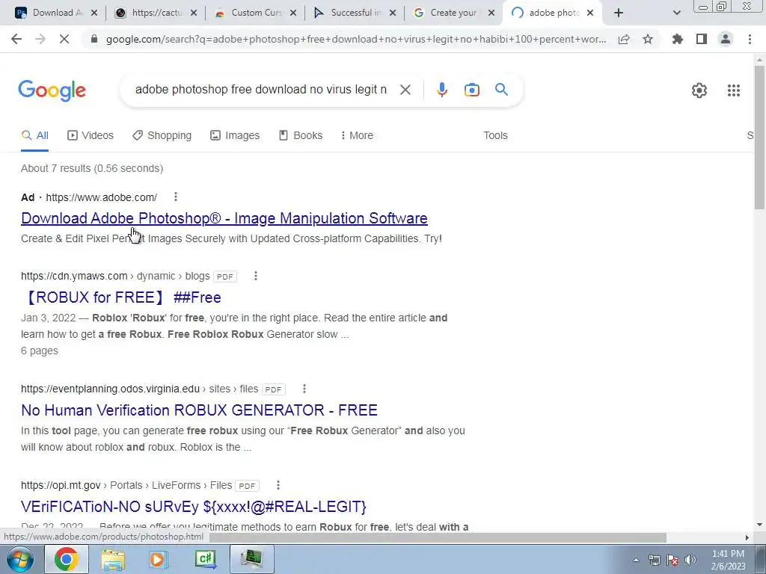Click the Chrome taskbar icon

click(67, 559)
